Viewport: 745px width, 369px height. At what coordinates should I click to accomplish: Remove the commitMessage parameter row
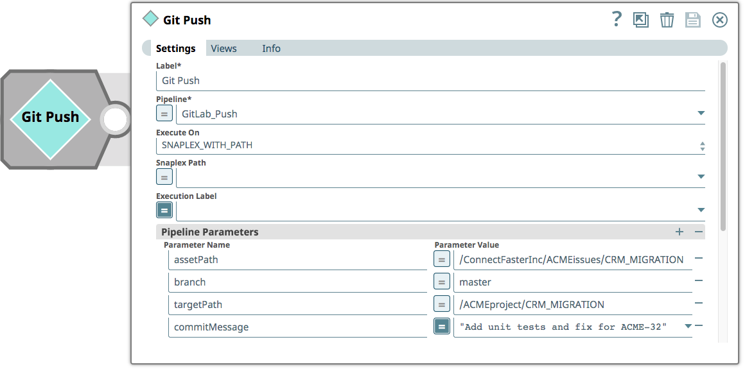[699, 325]
